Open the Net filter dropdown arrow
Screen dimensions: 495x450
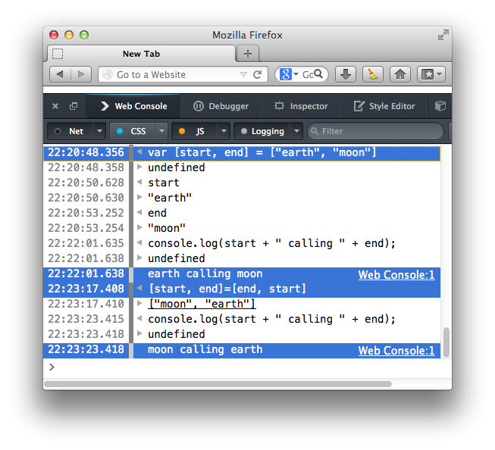pos(100,131)
